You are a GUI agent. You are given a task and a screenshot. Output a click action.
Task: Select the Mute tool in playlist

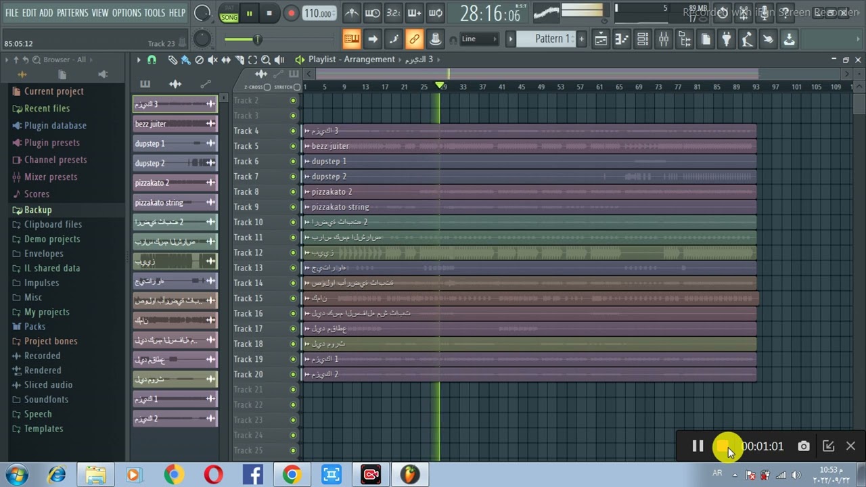click(x=212, y=60)
